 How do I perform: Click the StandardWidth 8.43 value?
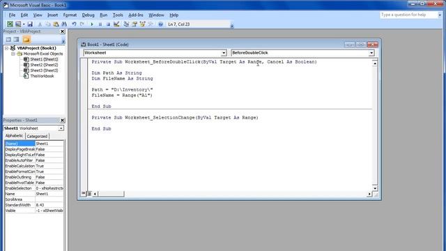point(49,205)
